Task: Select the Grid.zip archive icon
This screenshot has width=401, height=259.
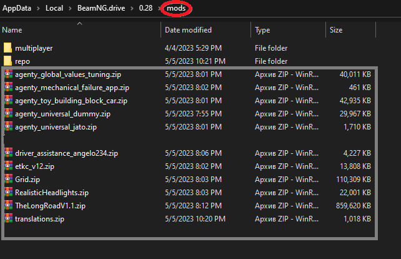Action: [x=8, y=180]
